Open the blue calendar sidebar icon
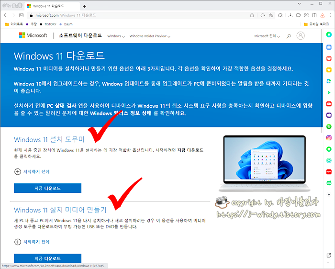335x269 pixels. click(x=329, y=47)
